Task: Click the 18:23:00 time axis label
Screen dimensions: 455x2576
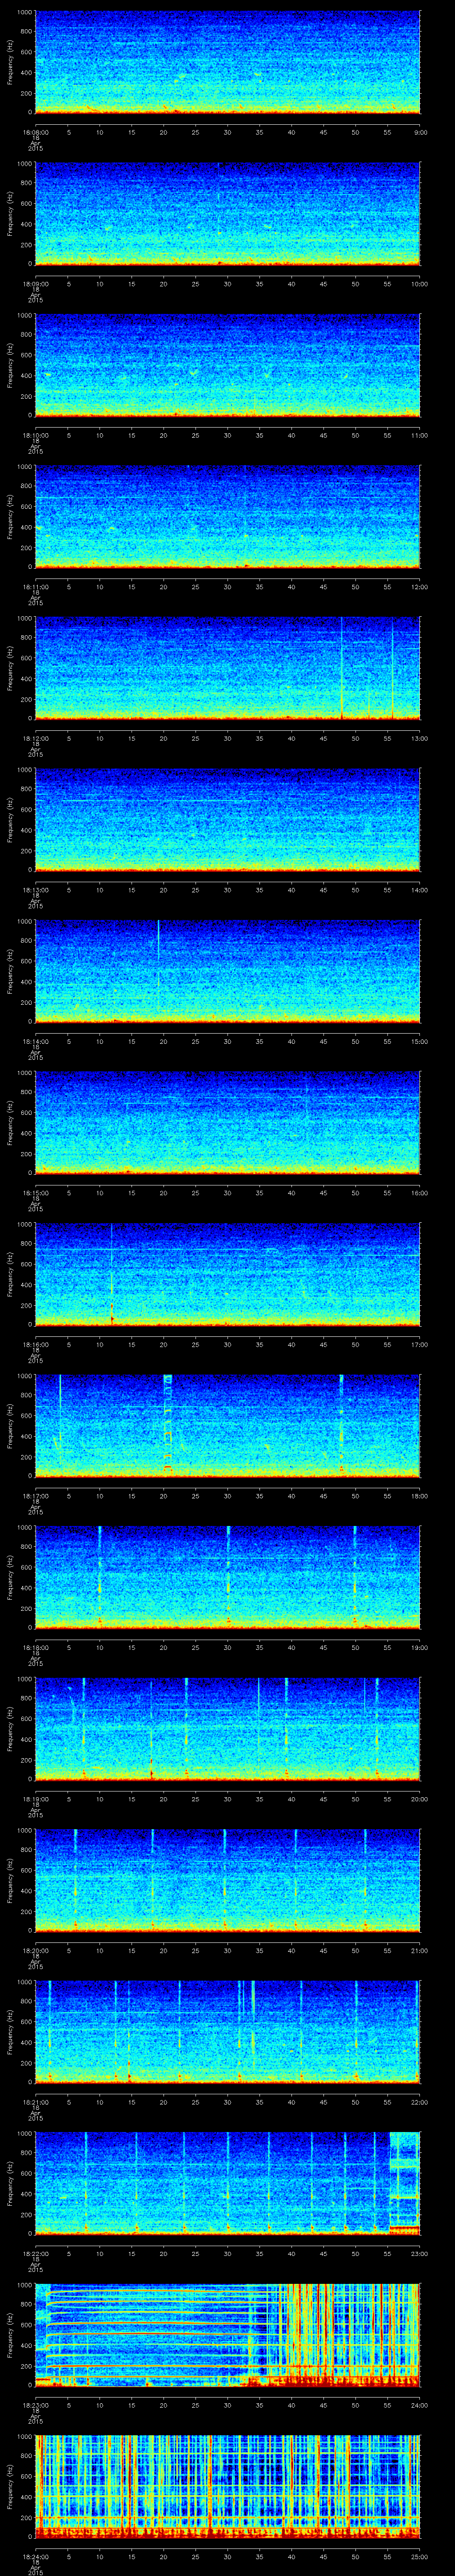Action: [35, 2405]
